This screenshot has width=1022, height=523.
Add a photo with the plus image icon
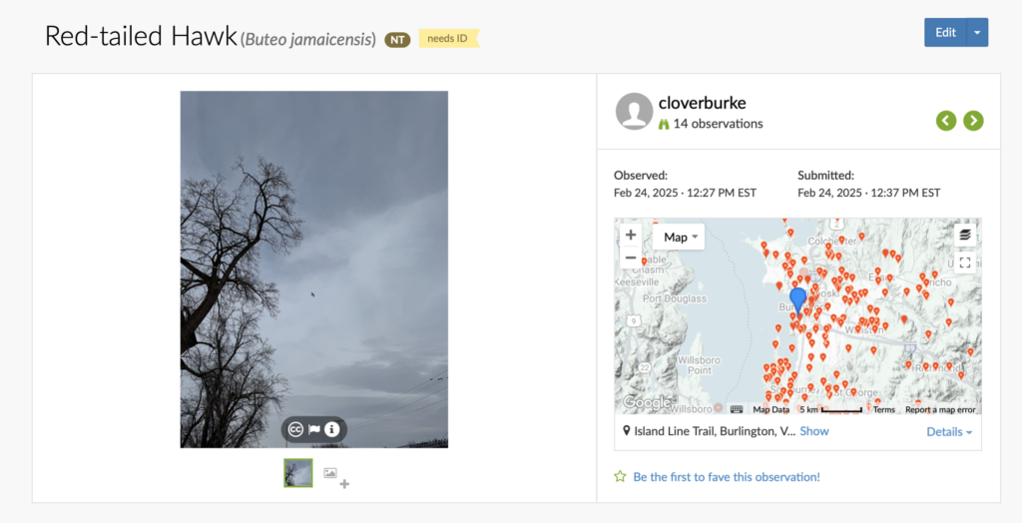click(x=335, y=477)
